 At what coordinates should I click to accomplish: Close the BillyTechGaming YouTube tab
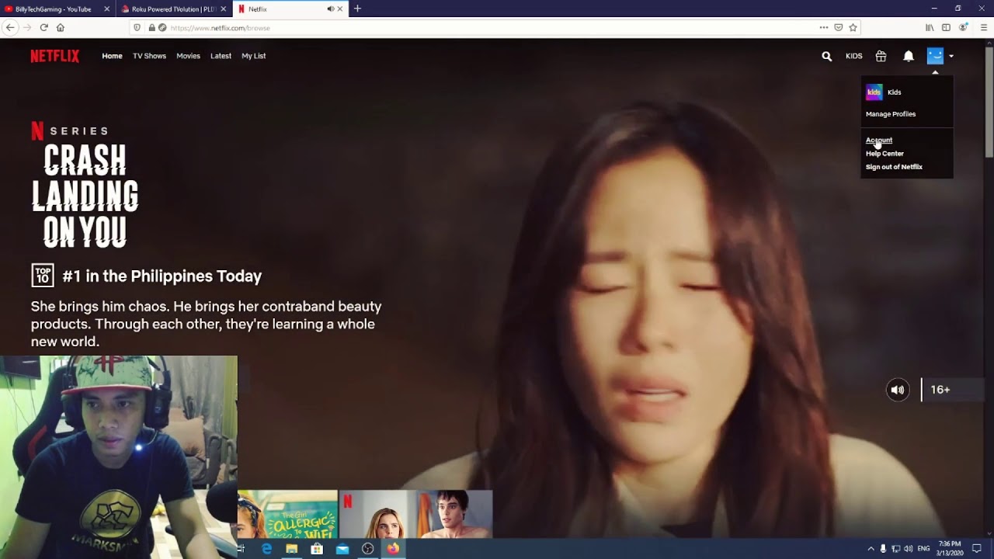[107, 9]
